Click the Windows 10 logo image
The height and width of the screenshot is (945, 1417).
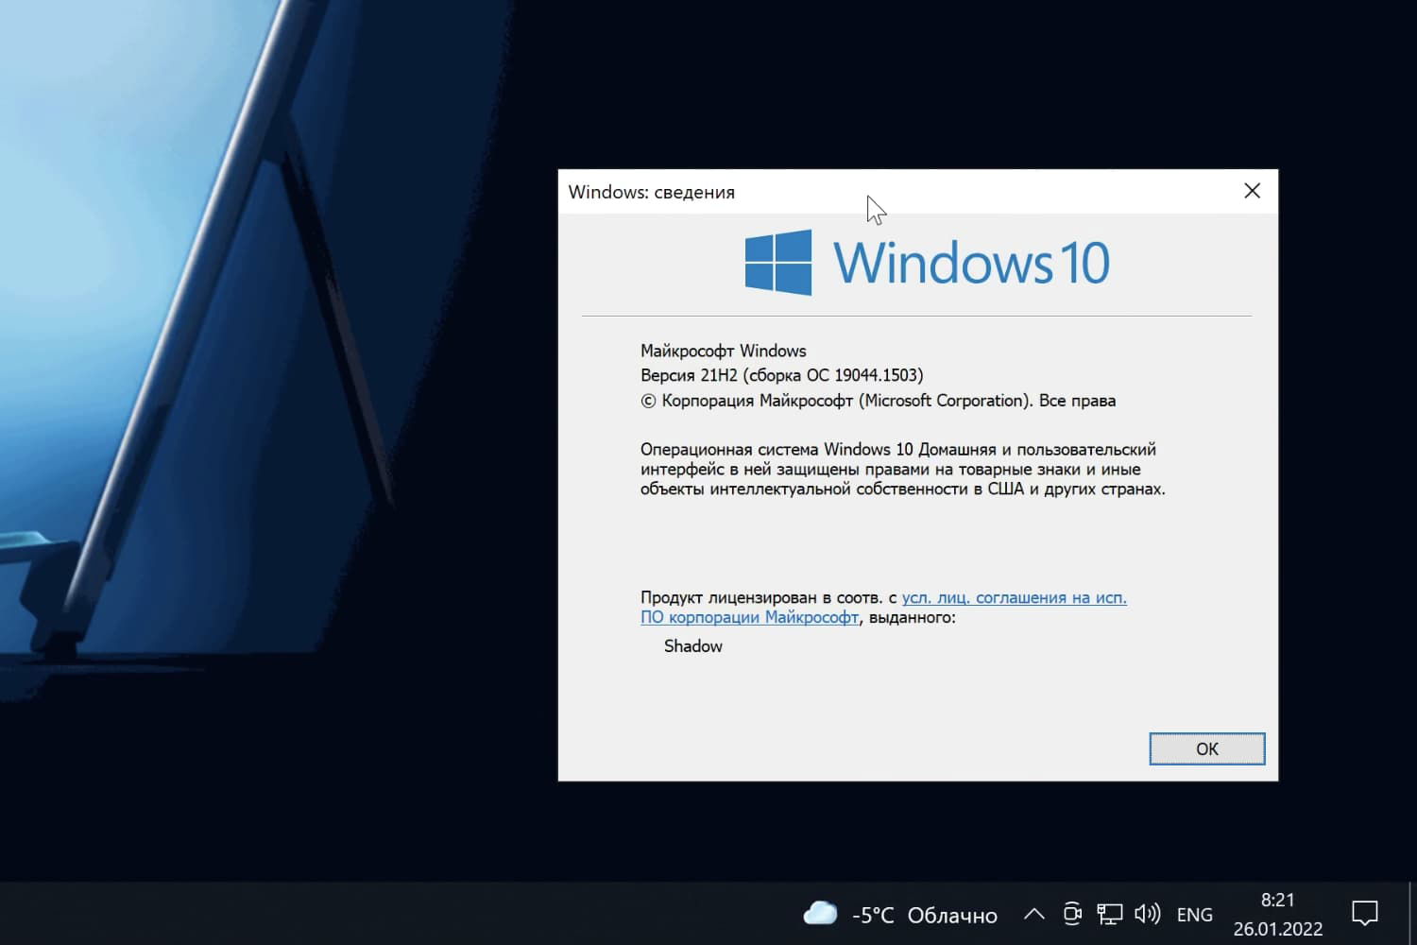pos(926,262)
